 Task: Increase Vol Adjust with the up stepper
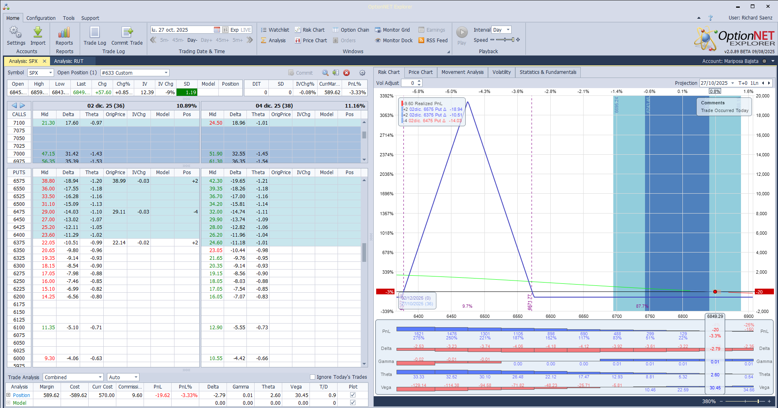point(419,81)
